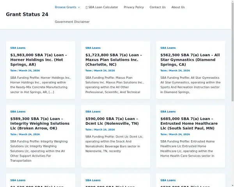Expand the Browse Grants dropdown menu

click(x=67, y=7)
